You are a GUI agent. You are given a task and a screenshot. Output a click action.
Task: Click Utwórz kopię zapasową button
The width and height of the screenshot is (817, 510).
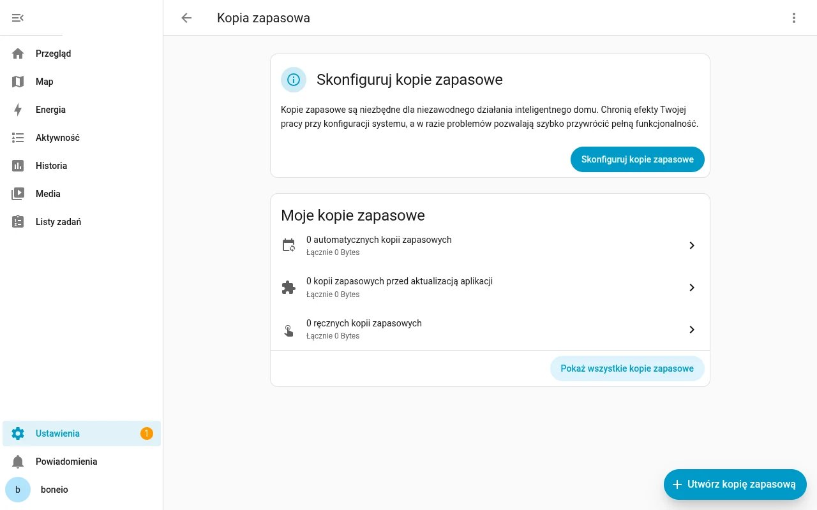click(x=735, y=484)
